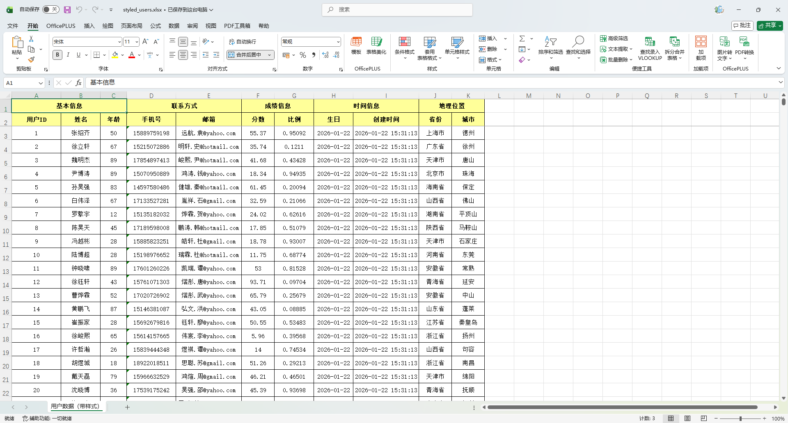Click the percent style icon
This screenshot has width=788, height=423.
303,55
